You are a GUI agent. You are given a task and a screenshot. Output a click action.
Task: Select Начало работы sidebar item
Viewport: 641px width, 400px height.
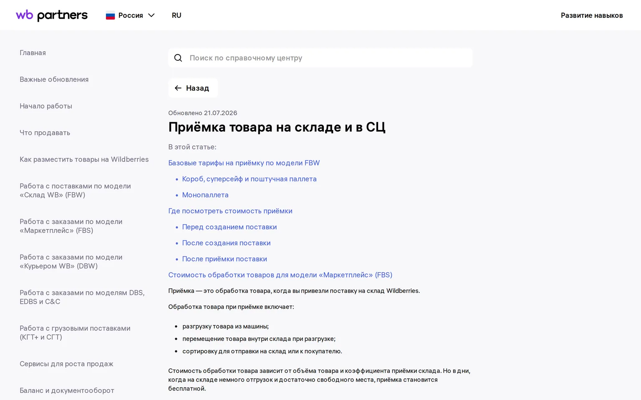[46, 106]
